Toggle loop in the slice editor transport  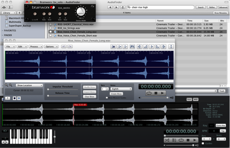tap(149, 93)
